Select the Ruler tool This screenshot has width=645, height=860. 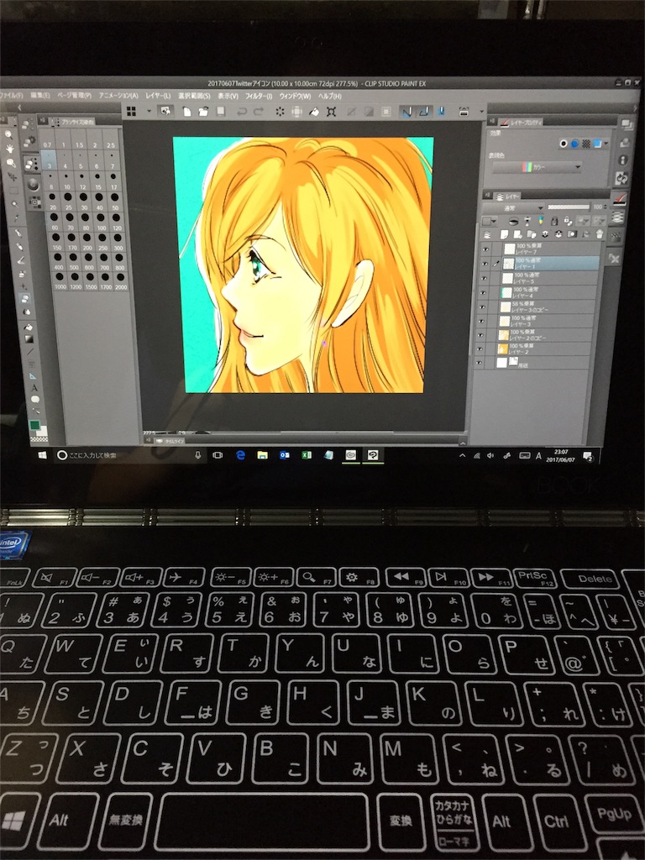click(33, 376)
